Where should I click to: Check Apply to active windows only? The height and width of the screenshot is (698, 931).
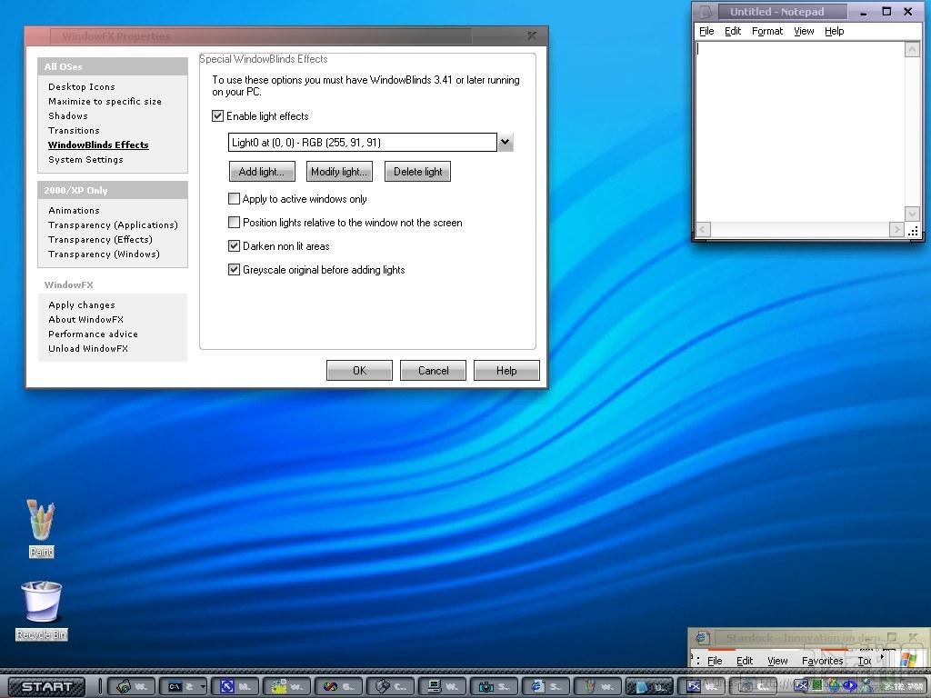point(234,199)
